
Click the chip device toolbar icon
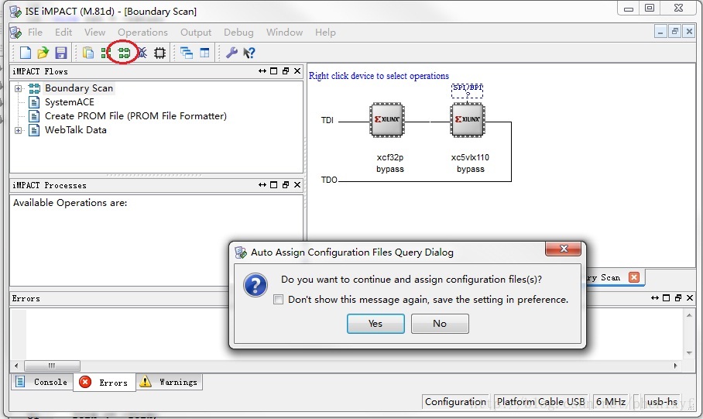tap(159, 53)
